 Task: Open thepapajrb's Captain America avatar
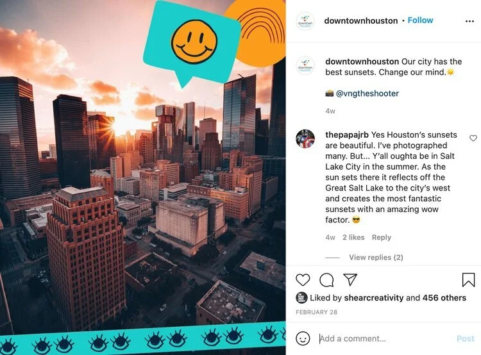[x=305, y=138]
